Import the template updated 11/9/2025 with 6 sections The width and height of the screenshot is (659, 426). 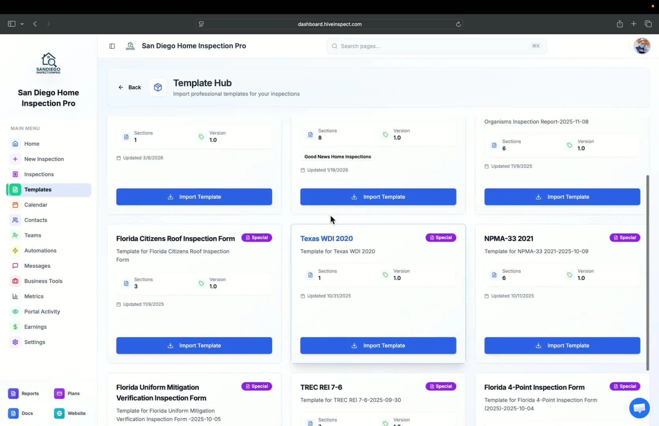[562, 197]
